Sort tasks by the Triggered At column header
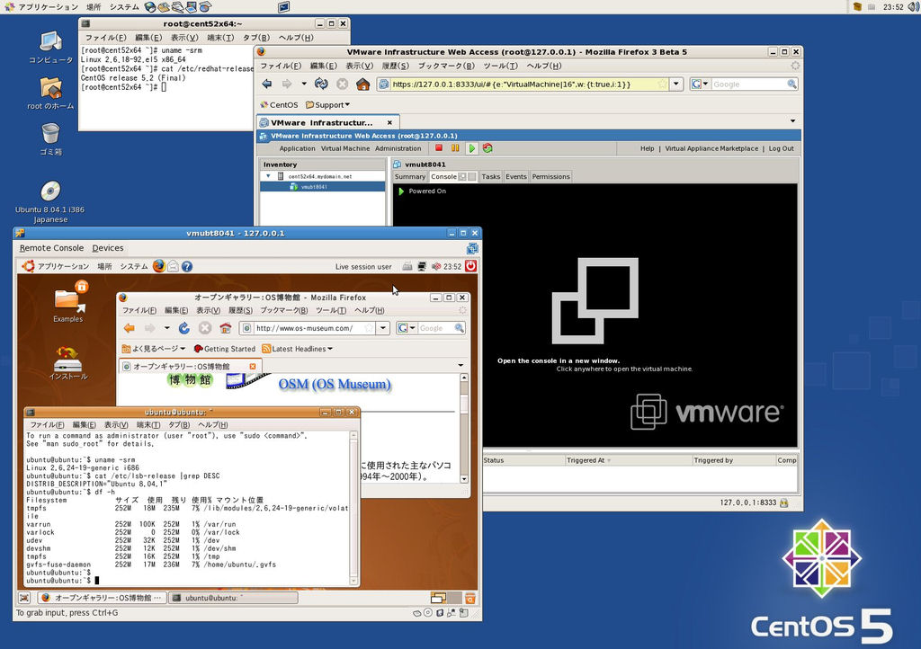This screenshot has height=649, width=921. tap(629, 460)
